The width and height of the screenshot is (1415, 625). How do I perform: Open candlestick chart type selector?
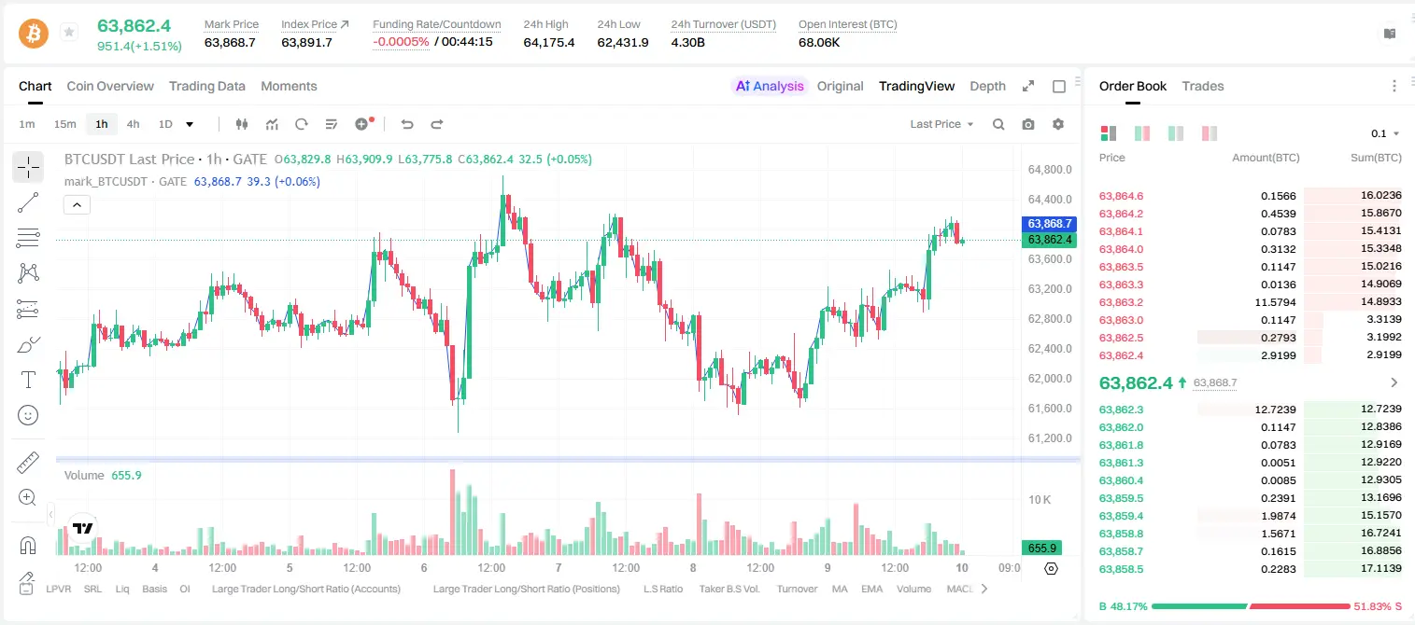point(243,124)
